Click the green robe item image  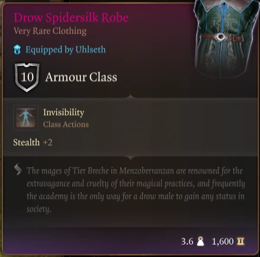point(226,39)
